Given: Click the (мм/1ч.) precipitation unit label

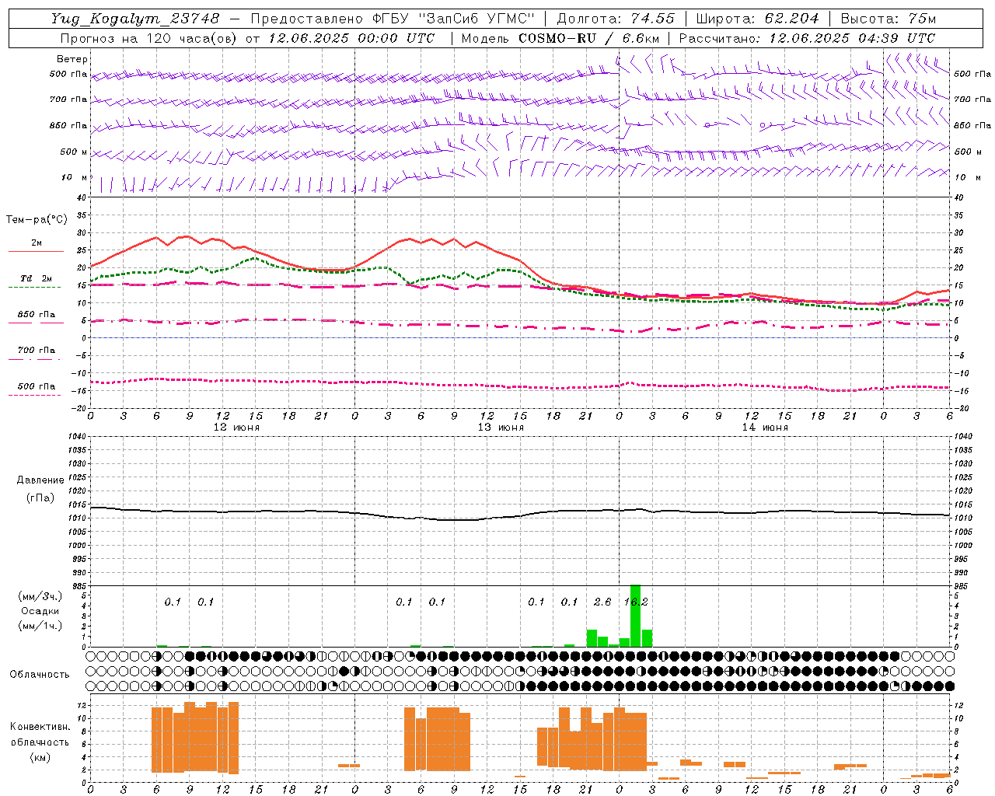Looking at the screenshot, I should click(40, 626).
